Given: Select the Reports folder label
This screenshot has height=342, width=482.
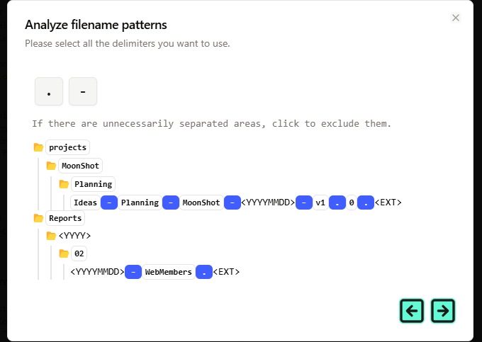Looking at the screenshot, I should (x=65, y=218).
